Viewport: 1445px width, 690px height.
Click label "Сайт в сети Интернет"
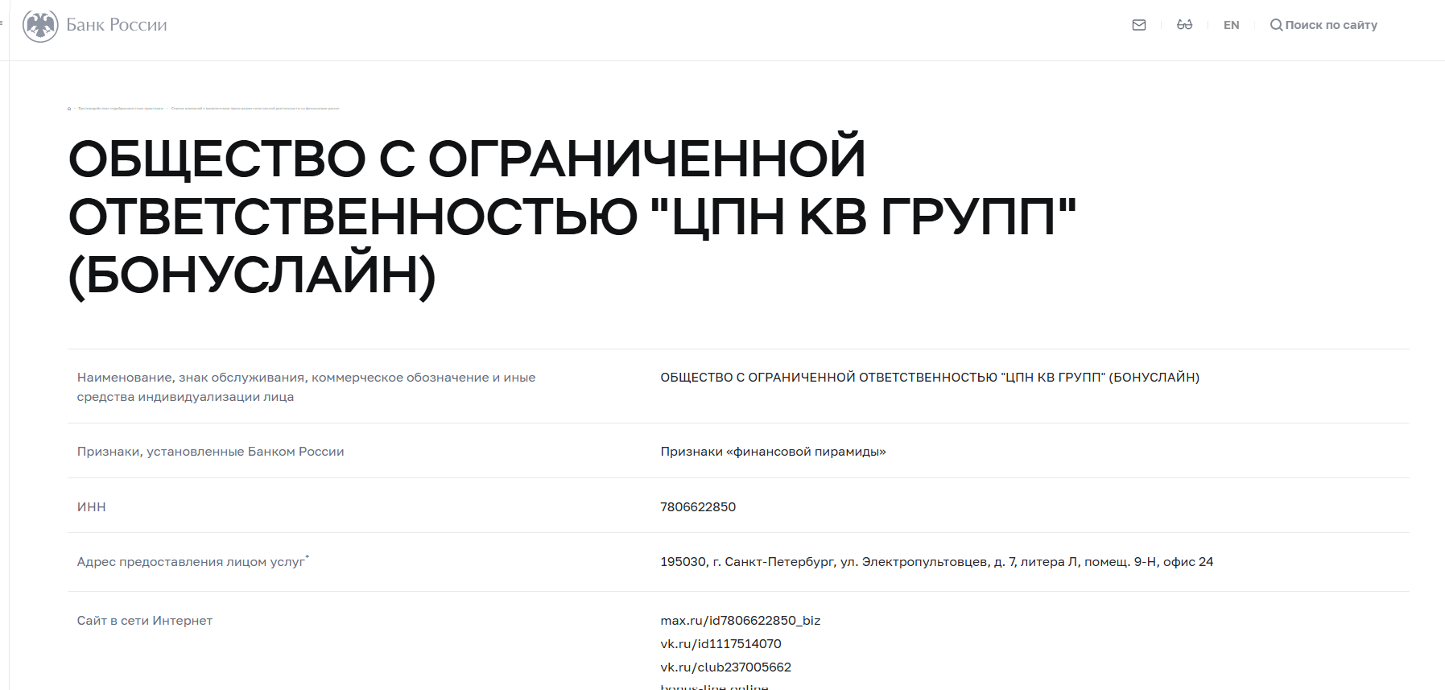tap(144, 620)
